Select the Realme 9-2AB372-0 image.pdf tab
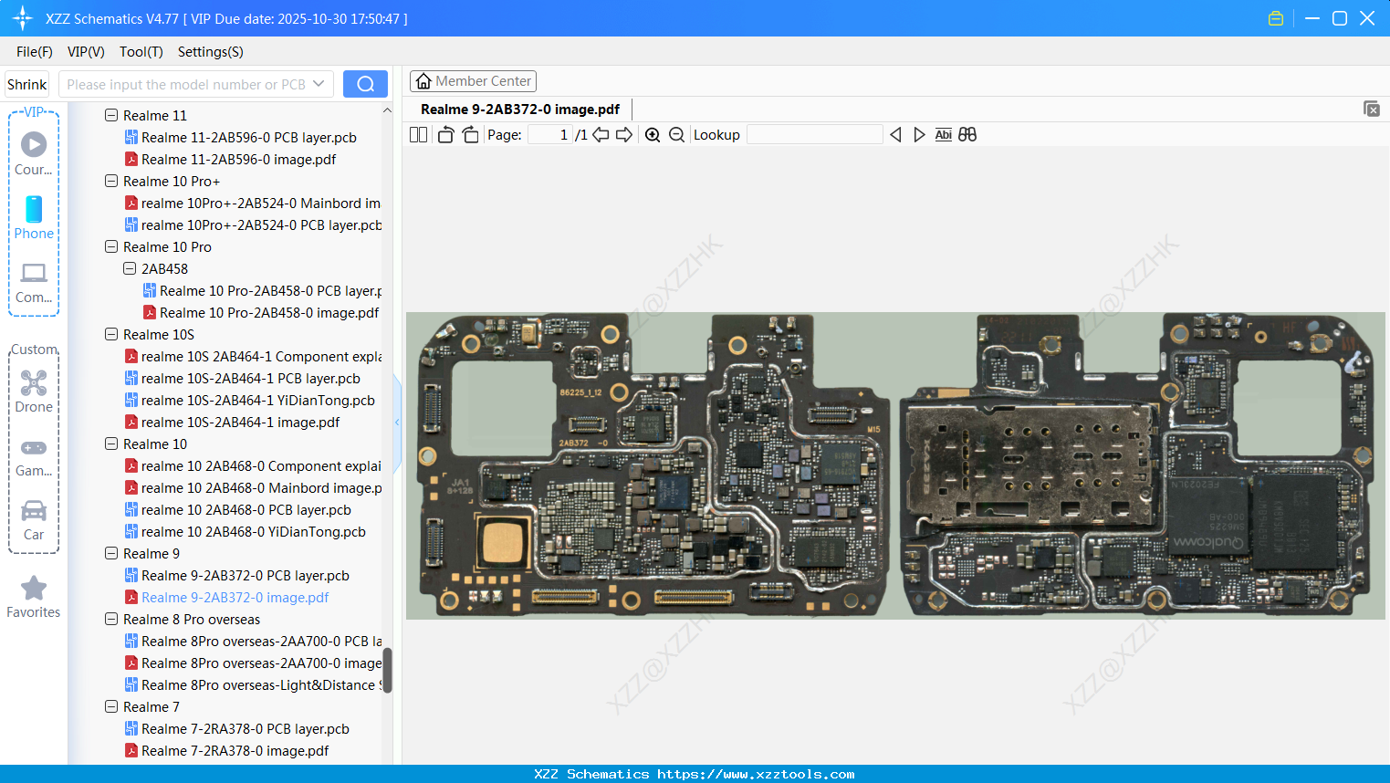The width and height of the screenshot is (1390, 783). (519, 110)
